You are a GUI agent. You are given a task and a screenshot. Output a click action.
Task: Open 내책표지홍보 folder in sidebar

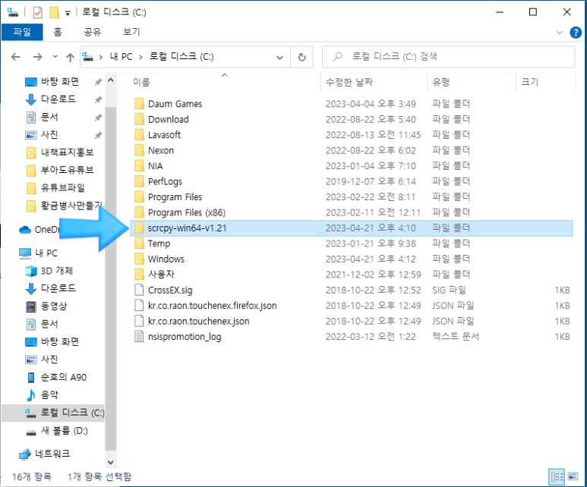tap(67, 152)
